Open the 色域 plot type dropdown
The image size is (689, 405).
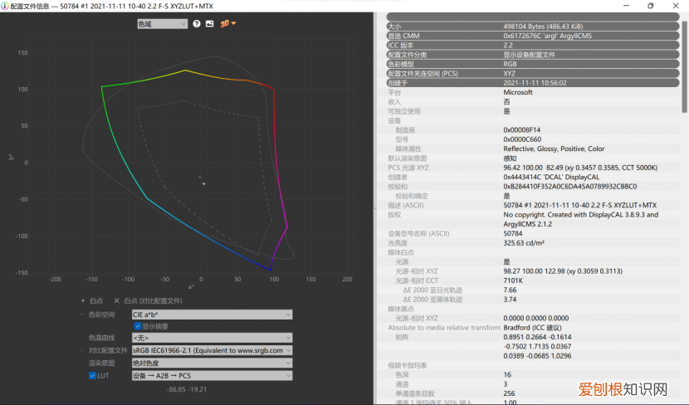pos(163,23)
